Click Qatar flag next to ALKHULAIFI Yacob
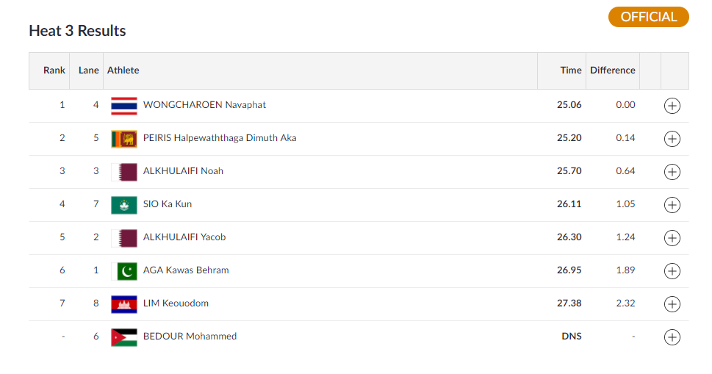 pyautogui.click(x=124, y=238)
